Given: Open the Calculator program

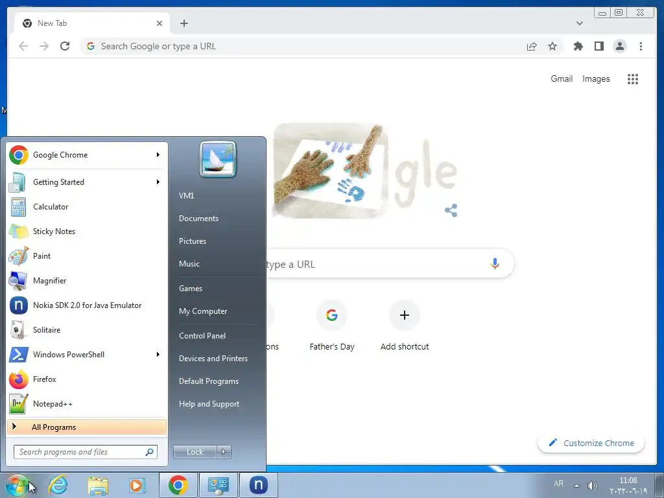Looking at the screenshot, I should 87,207.
